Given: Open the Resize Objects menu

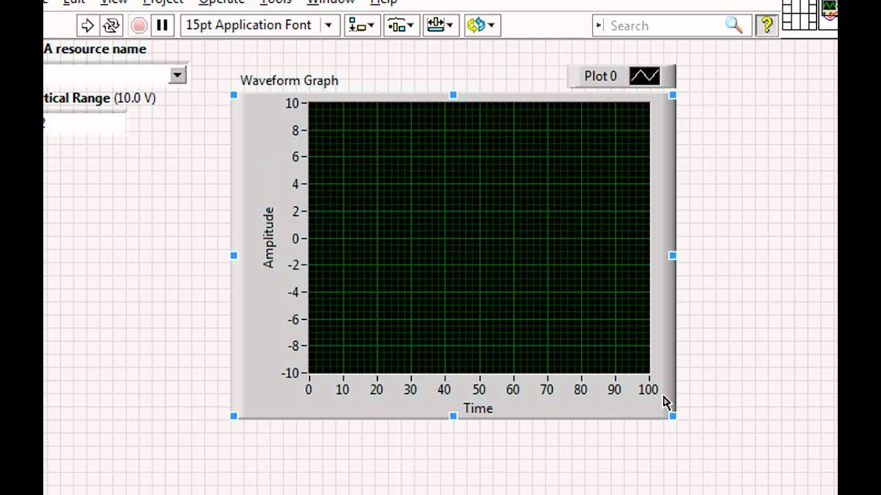Looking at the screenshot, I should [440, 25].
